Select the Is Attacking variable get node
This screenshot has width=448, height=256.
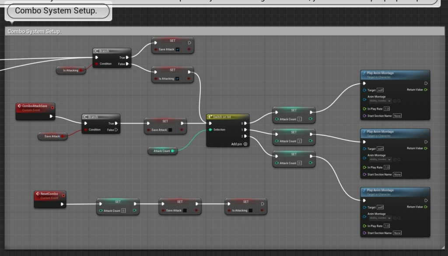click(x=71, y=70)
